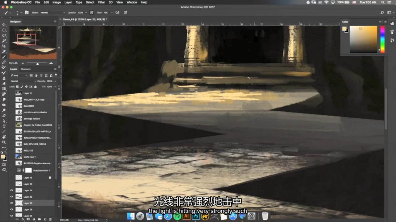
Task: Click Navigator zoom in large mountains button
Action: pos(51,63)
